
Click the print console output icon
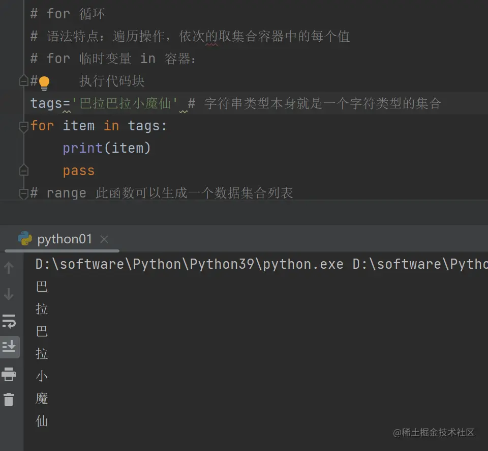click(x=9, y=374)
